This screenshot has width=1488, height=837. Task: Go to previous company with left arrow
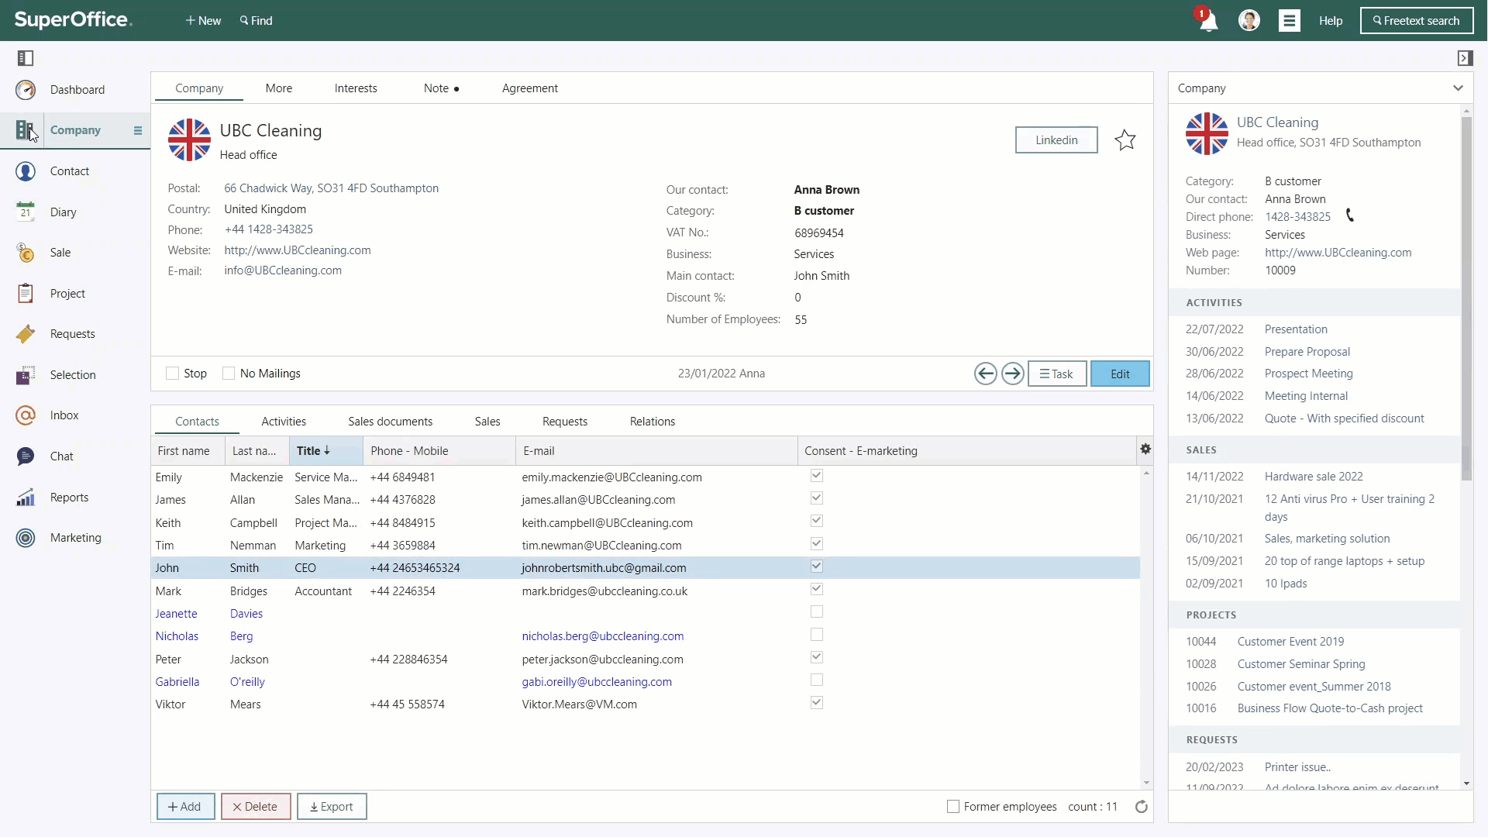click(985, 374)
